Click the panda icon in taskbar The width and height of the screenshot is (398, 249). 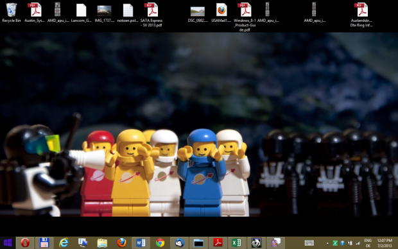click(x=256, y=243)
